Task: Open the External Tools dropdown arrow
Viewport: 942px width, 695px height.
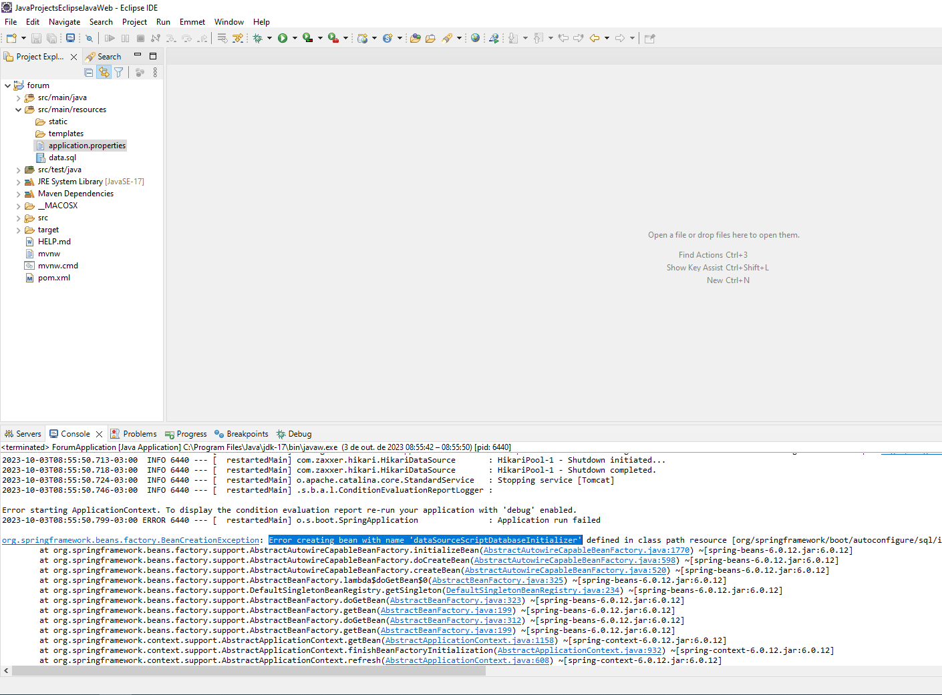Action: click(345, 38)
